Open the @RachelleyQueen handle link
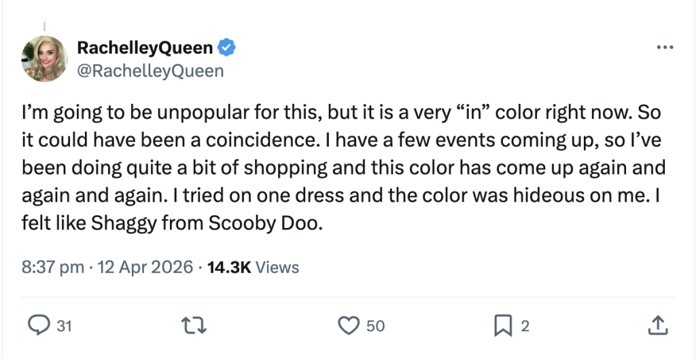 coord(150,70)
